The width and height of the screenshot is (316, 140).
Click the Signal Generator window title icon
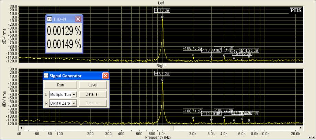pyautogui.click(x=46, y=76)
